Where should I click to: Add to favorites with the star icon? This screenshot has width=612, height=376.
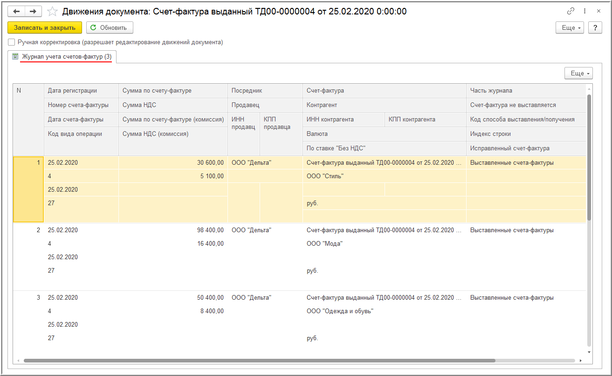[x=53, y=11]
